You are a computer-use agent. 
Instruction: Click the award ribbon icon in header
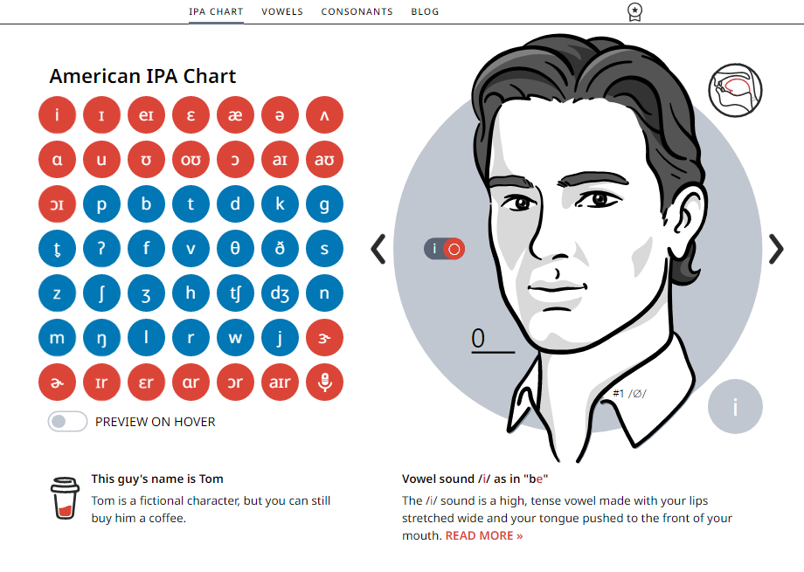pyautogui.click(x=634, y=11)
